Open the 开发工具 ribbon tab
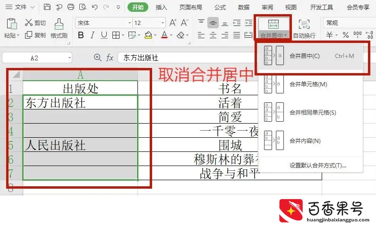 click(x=321, y=7)
